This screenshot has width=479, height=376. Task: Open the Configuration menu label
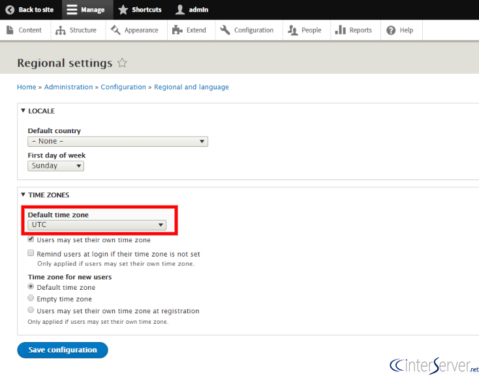254,30
